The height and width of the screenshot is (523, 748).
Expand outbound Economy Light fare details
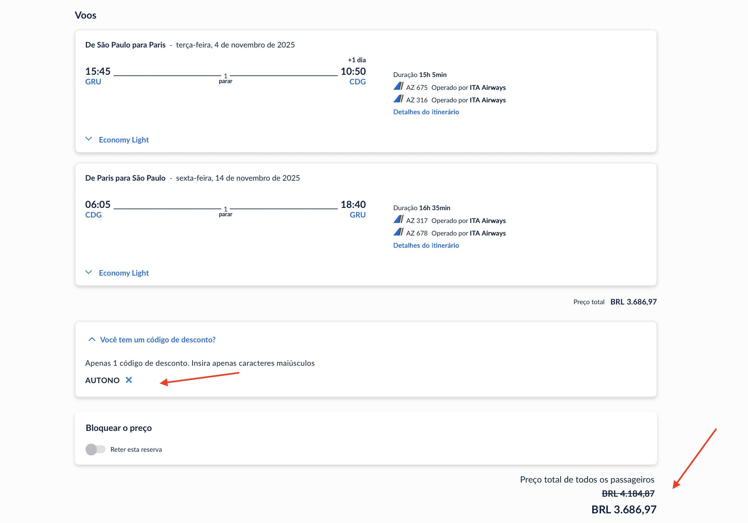(124, 140)
